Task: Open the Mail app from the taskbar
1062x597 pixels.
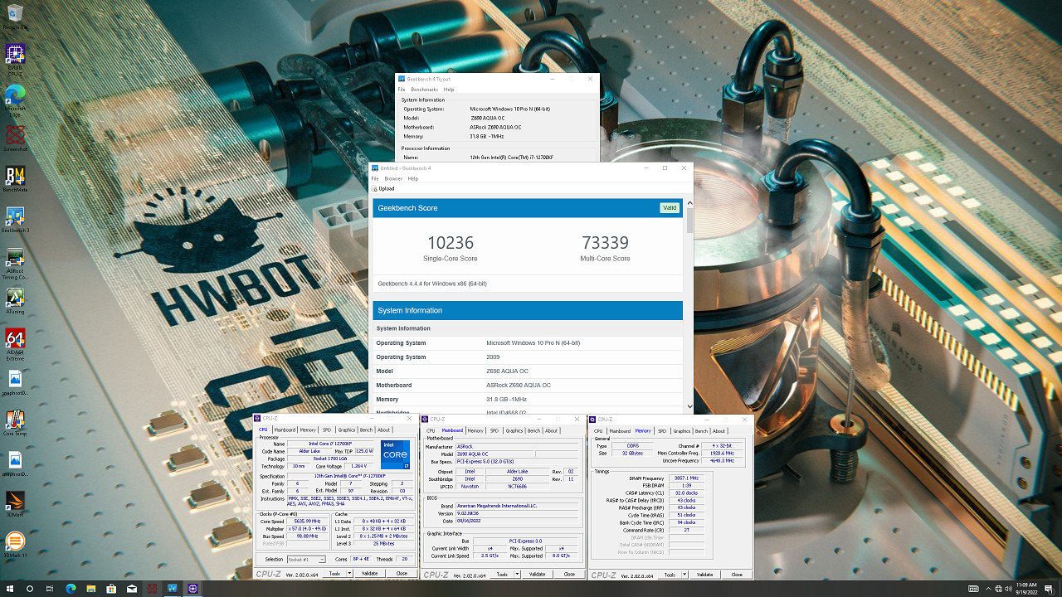Action: (132, 589)
